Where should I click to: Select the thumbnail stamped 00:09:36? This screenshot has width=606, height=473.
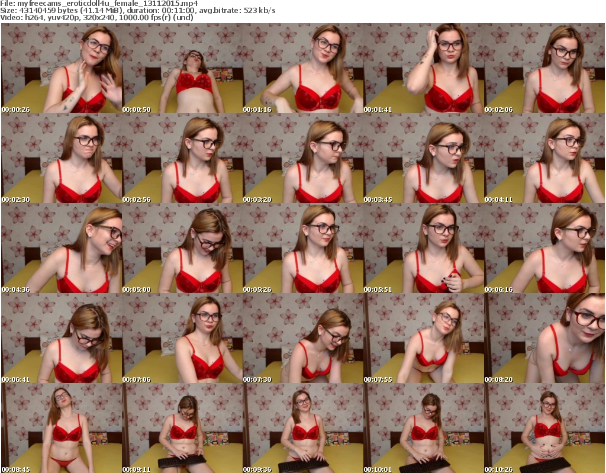[303, 428]
